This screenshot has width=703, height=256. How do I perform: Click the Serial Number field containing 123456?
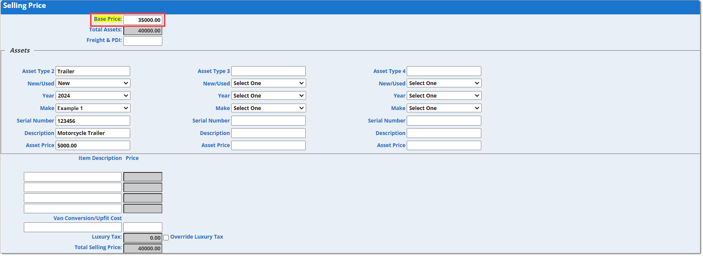pos(93,121)
